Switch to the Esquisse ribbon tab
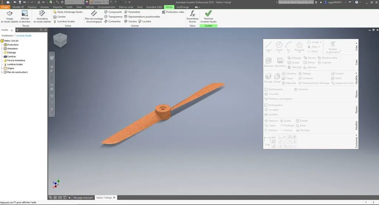This screenshot has height=205, width=379. (32, 7)
